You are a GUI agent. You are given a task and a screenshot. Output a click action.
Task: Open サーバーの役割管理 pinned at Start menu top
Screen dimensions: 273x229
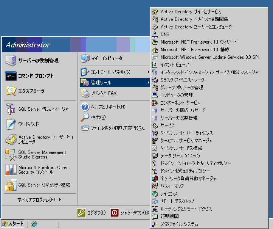pos(40,61)
